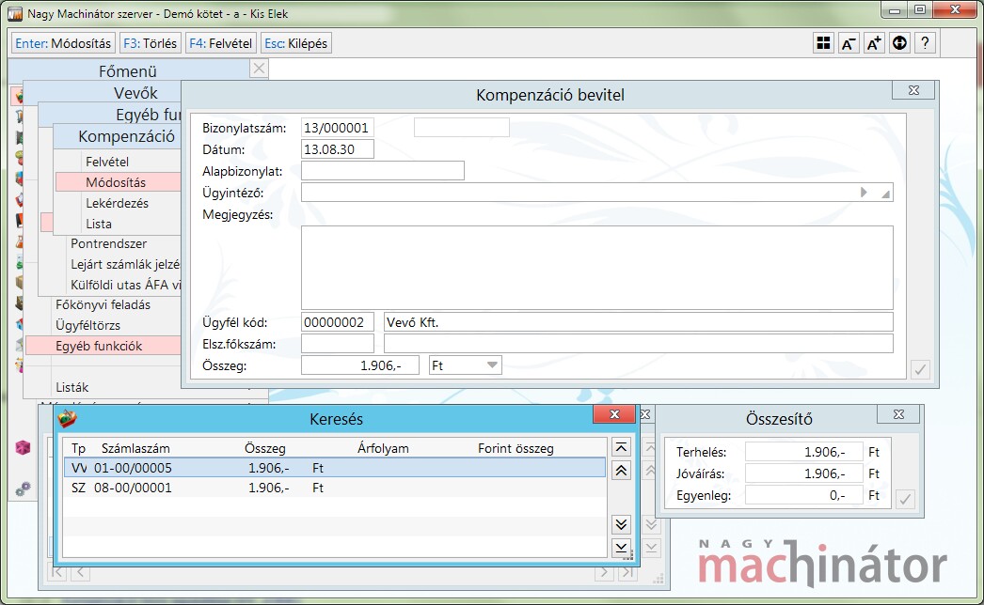984x605 pixels.
Task: Click the F4: Felvétel button
Action: tap(221, 43)
